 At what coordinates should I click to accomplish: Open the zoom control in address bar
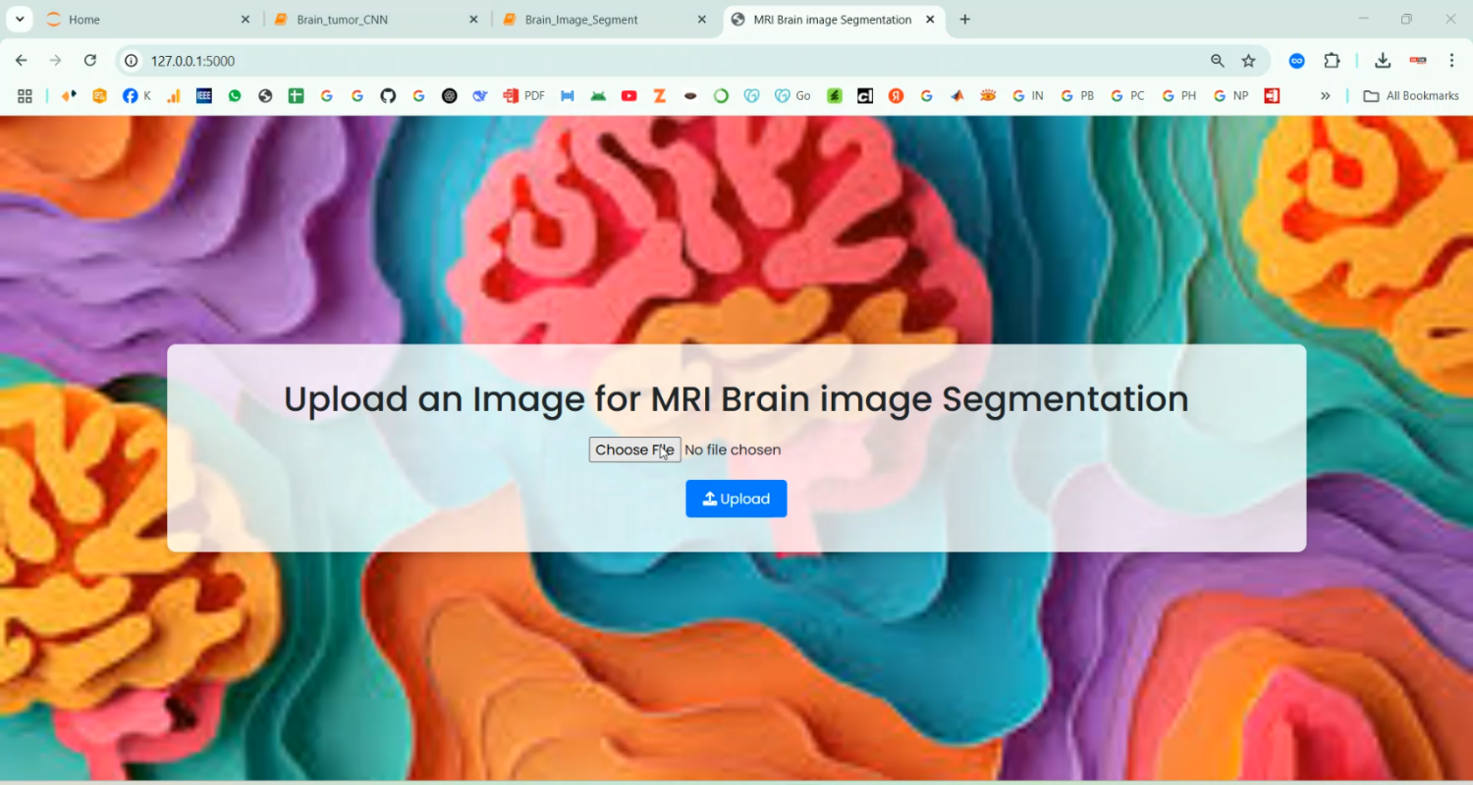[1218, 61]
